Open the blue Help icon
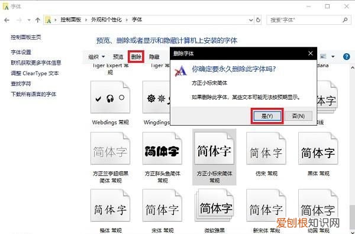Viewport: 355px width, 234px height. (x=346, y=56)
